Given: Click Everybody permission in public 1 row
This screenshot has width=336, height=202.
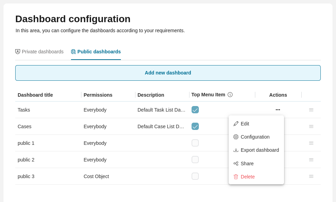Looking at the screenshot, I should point(95,143).
